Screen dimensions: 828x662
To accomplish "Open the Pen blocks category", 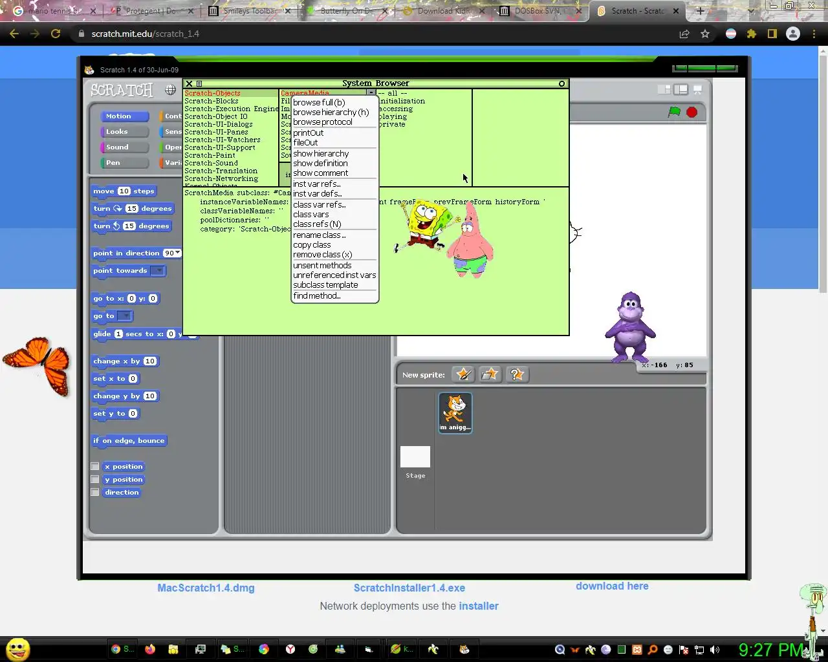I will coord(124,163).
